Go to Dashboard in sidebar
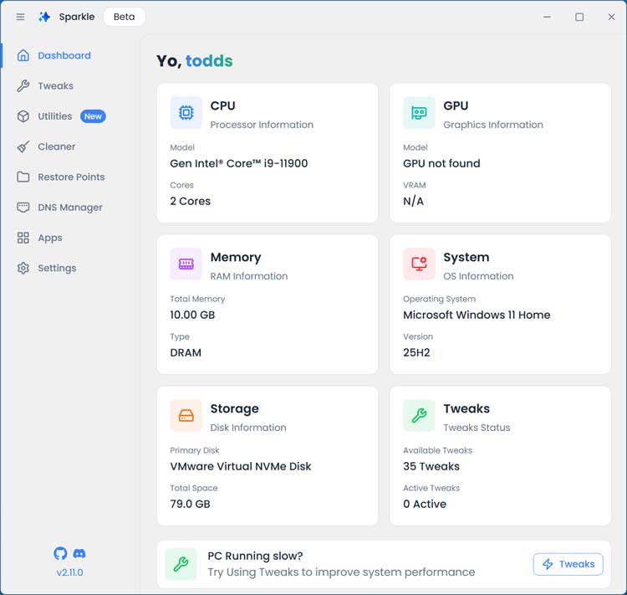 (64, 55)
